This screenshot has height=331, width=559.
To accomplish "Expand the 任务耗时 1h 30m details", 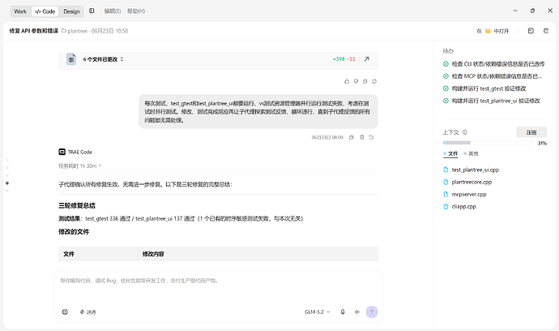I will click(x=80, y=166).
